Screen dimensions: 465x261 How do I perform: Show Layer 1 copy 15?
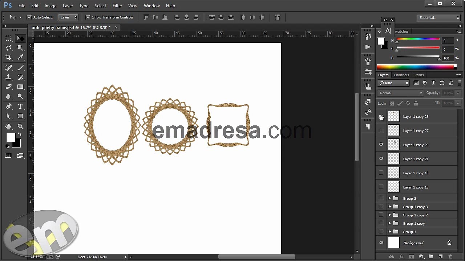[381, 187]
